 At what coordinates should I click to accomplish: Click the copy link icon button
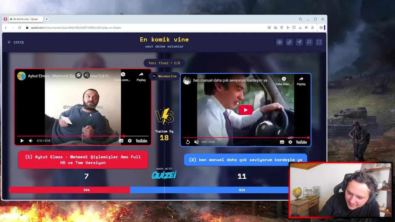(289, 42)
